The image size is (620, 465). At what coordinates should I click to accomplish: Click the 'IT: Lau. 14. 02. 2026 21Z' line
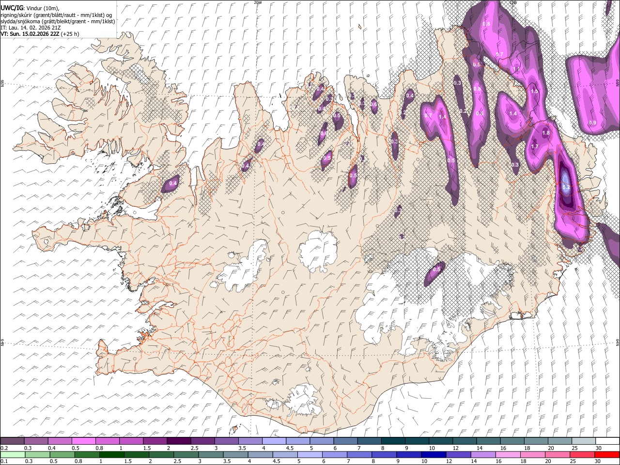pyautogui.click(x=30, y=28)
